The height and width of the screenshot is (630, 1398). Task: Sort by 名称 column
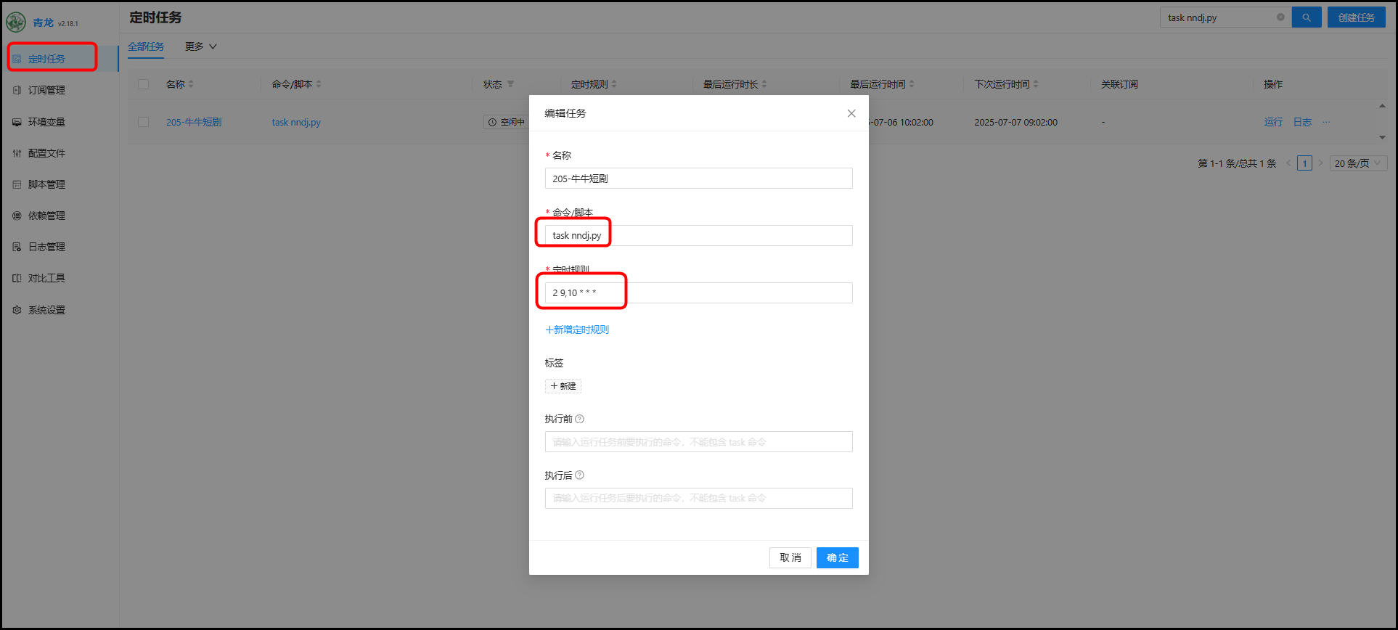[x=191, y=84]
